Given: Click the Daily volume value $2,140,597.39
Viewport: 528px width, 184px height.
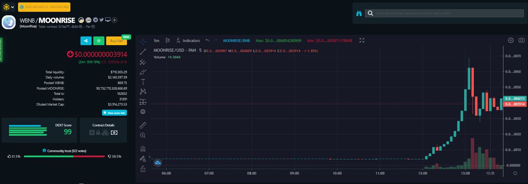Looking at the screenshot, I should point(117,77).
